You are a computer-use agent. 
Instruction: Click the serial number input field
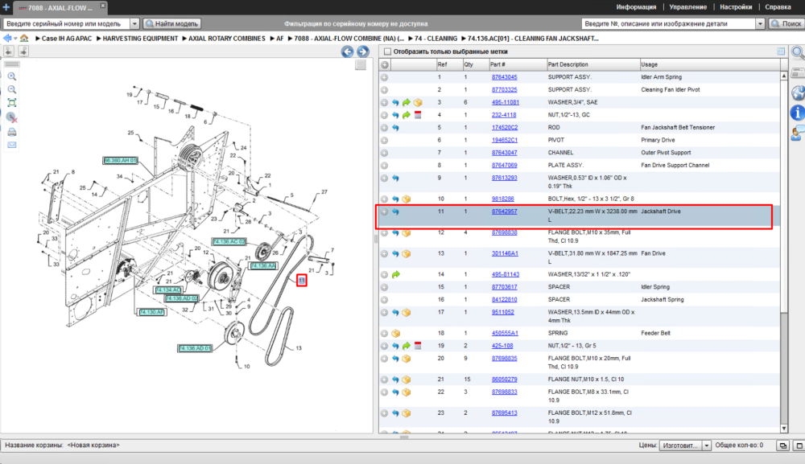click(x=67, y=23)
